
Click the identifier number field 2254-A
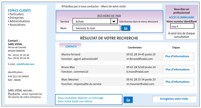click(182, 26)
